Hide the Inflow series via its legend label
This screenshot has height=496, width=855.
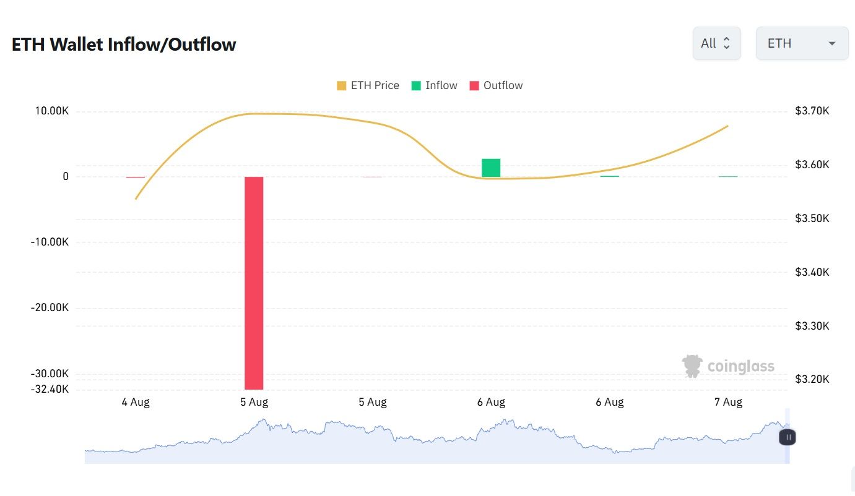(x=441, y=85)
